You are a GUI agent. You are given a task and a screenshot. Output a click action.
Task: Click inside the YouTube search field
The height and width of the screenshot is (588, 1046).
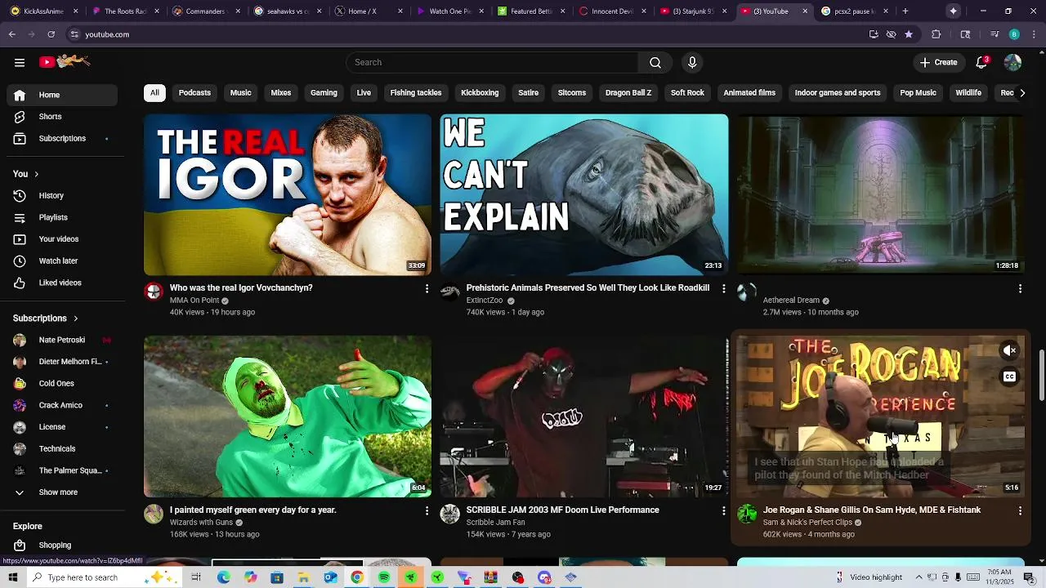point(492,62)
